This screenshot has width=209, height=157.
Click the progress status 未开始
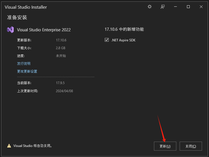point(61,56)
